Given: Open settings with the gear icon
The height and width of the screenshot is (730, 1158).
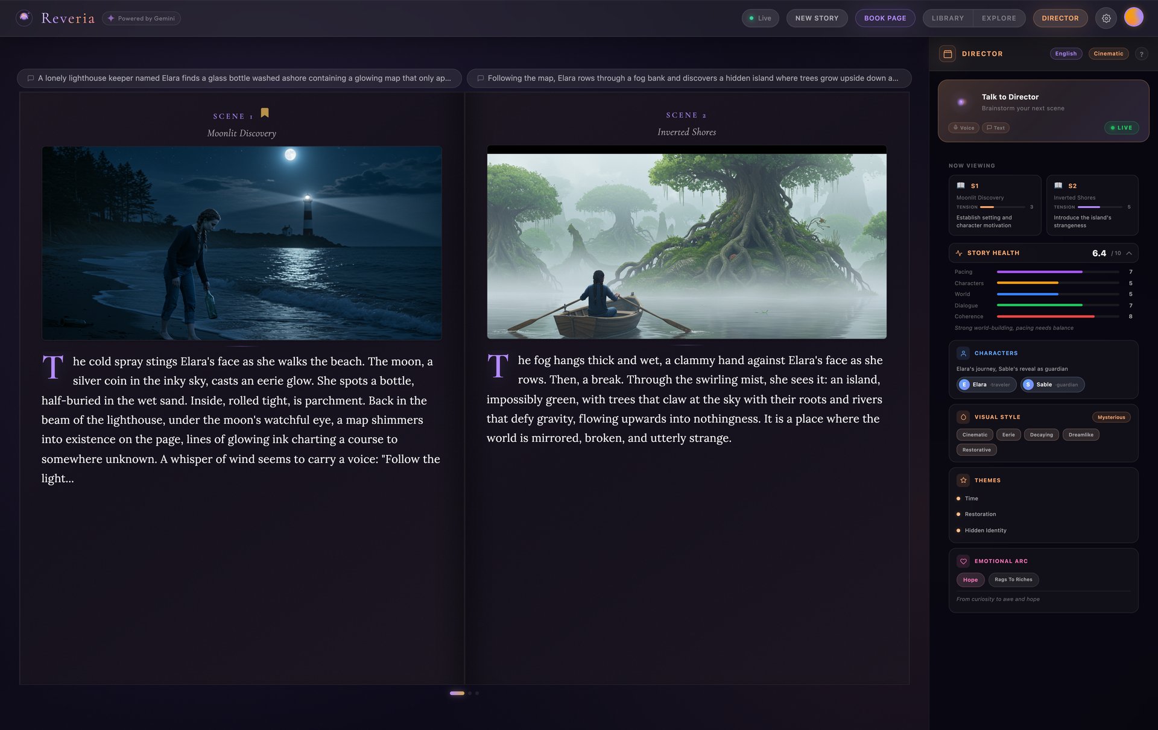Looking at the screenshot, I should (x=1106, y=18).
